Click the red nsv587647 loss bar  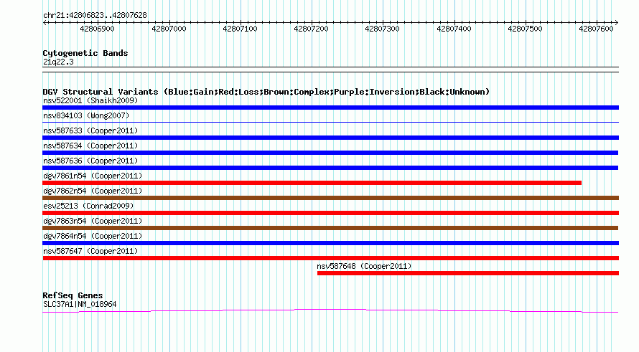coord(330,258)
